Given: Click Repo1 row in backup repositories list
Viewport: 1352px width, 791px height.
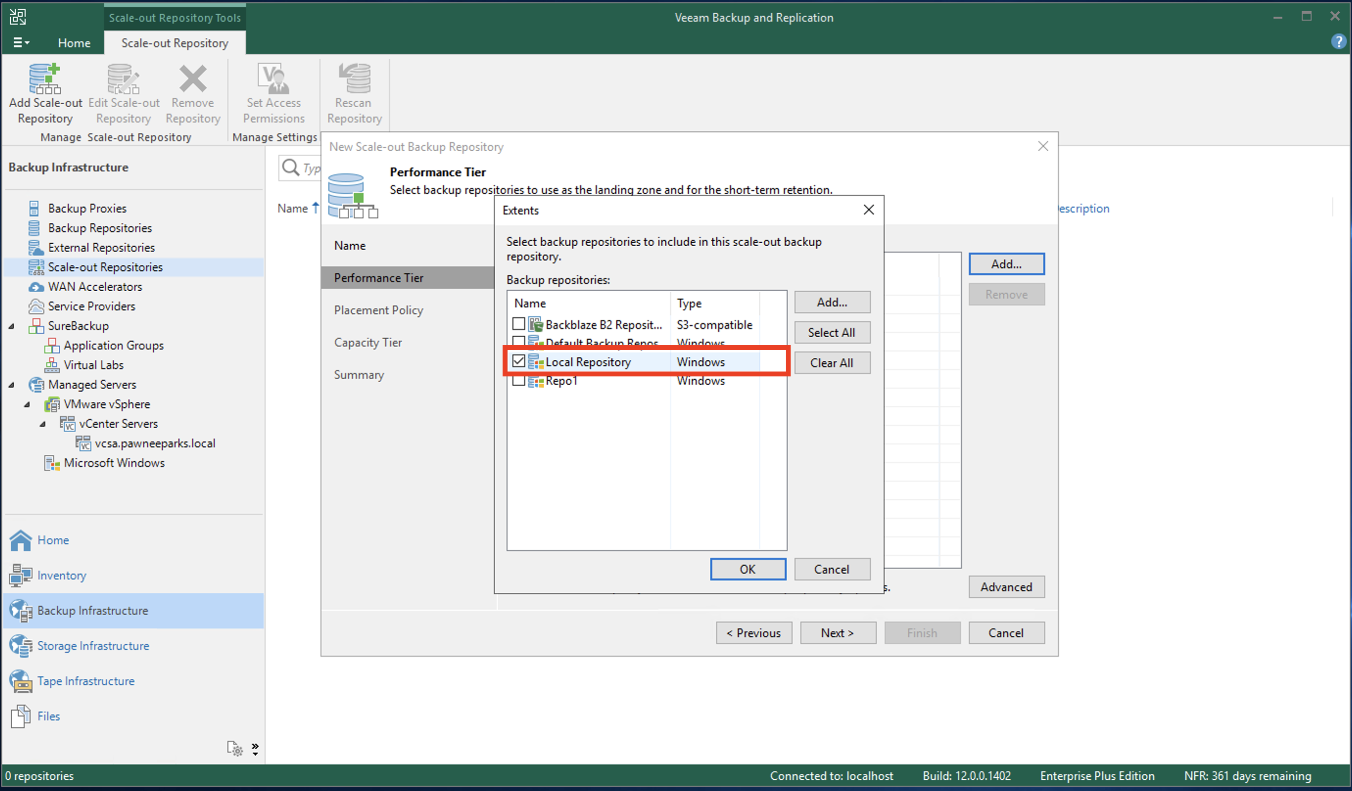Looking at the screenshot, I should (x=647, y=381).
